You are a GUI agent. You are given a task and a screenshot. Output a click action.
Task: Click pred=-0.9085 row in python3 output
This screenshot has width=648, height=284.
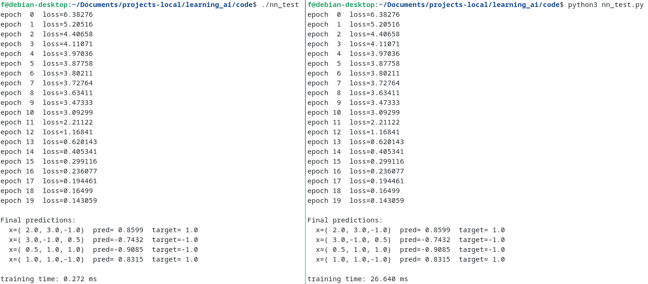(x=410, y=249)
